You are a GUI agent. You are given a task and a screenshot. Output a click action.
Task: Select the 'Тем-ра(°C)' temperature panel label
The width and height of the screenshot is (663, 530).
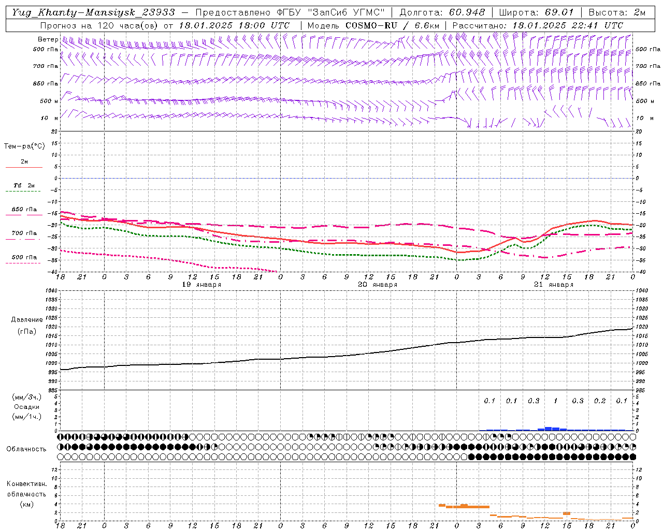click(24, 146)
